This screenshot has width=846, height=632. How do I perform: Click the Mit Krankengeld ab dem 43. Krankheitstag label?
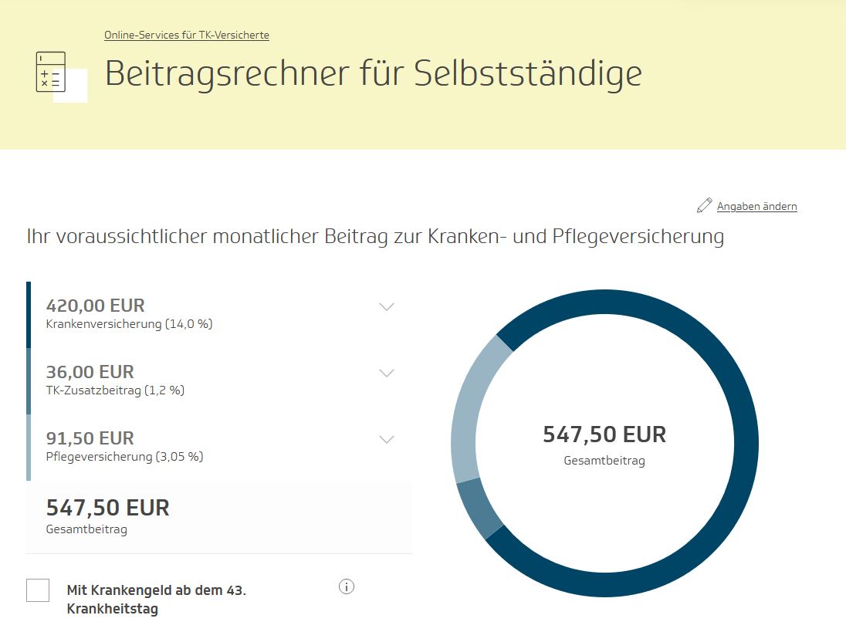pyautogui.click(x=157, y=599)
